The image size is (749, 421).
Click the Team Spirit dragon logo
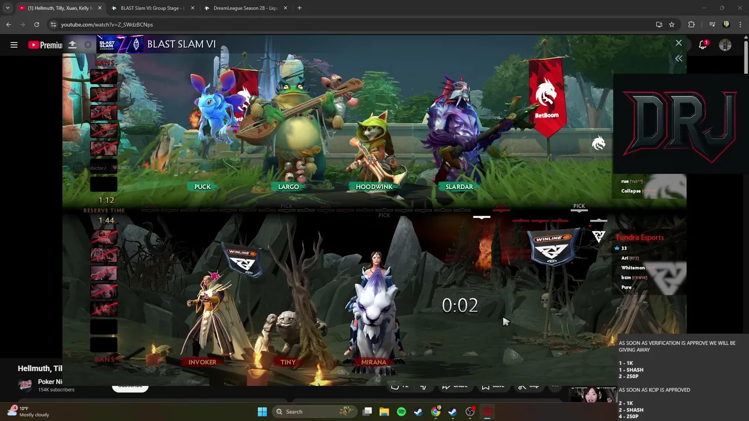599,143
